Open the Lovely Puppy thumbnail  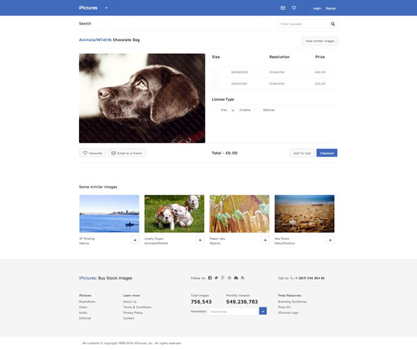pyautogui.click(x=174, y=214)
